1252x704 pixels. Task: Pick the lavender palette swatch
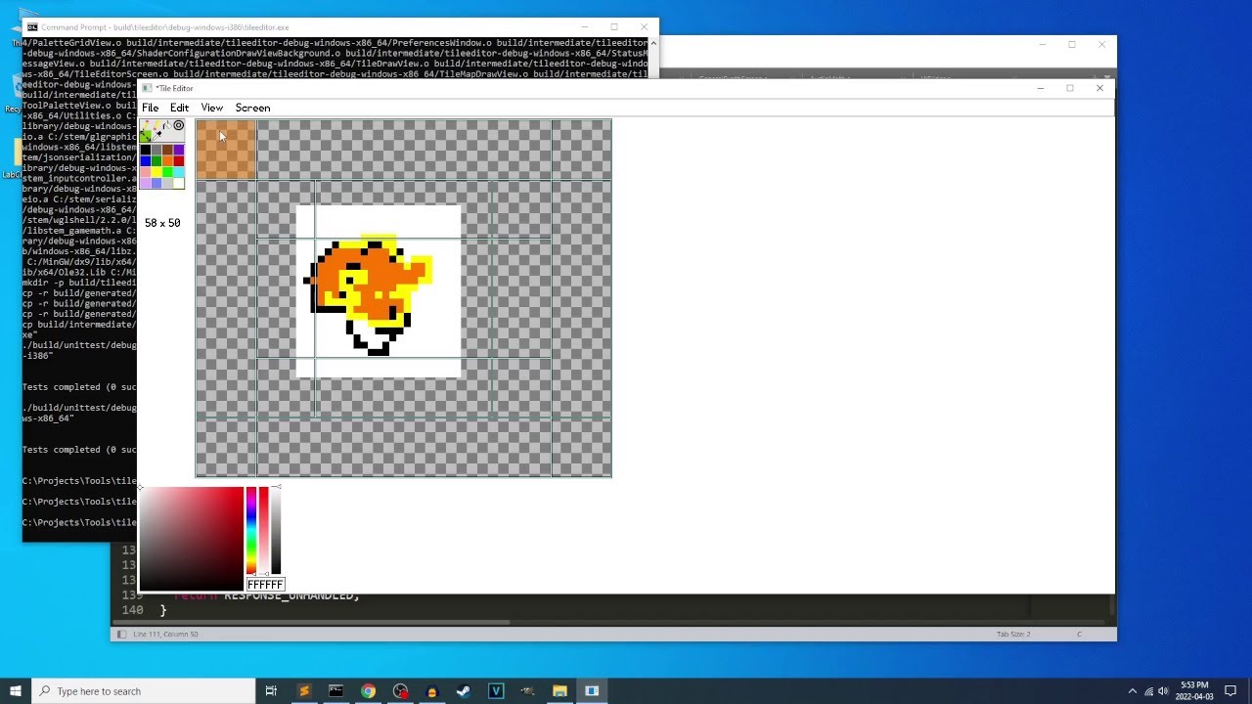[146, 182]
